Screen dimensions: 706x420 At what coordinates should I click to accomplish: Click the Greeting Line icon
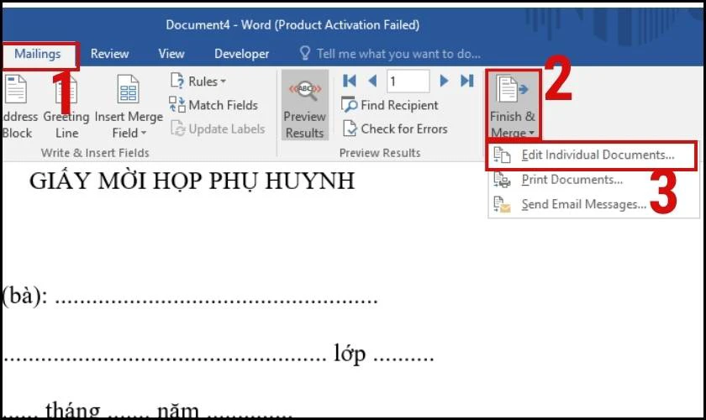coord(66,90)
